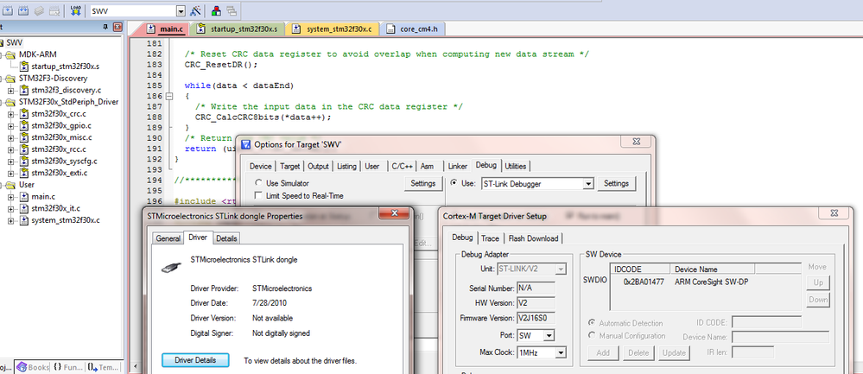Open the Unit ST-LINK/V2 dropdown
The width and height of the screenshot is (863, 374).
click(561, 269)
